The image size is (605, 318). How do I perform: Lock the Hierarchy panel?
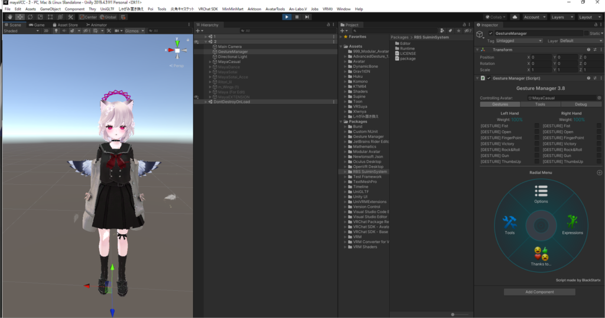click(x=328, y=25)
